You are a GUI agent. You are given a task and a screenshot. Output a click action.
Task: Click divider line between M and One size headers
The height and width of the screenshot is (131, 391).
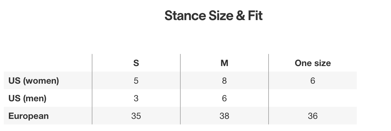(x=269, y=63)
